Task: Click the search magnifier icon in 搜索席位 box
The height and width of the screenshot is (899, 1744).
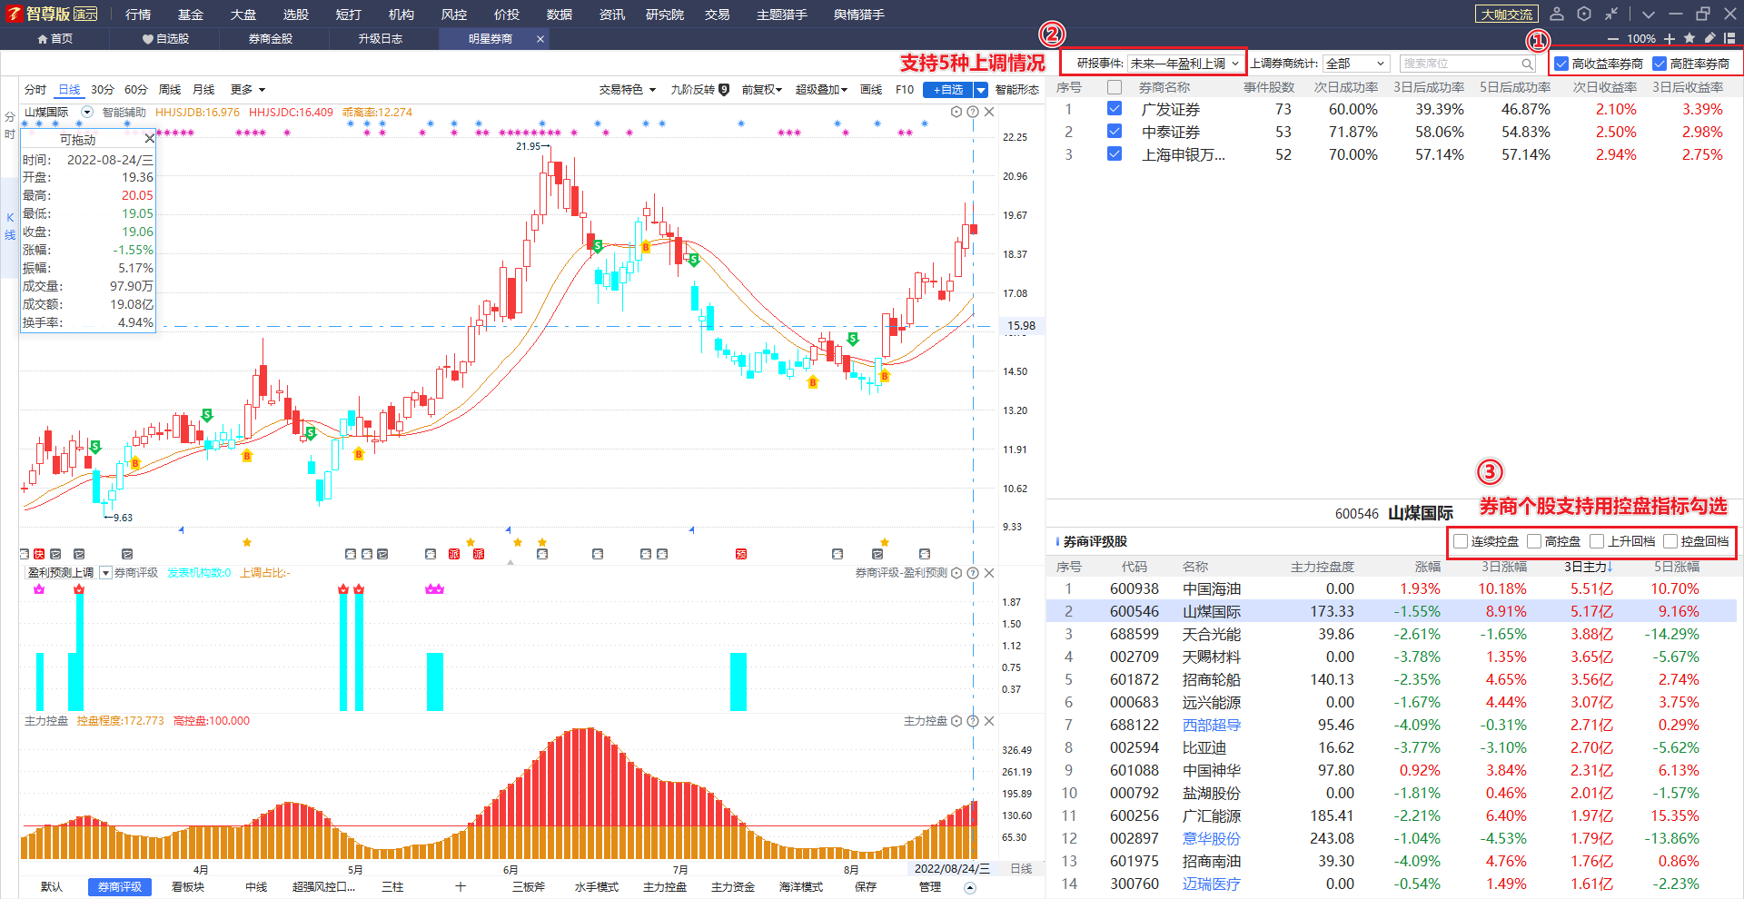Action: click(1527, 64)
